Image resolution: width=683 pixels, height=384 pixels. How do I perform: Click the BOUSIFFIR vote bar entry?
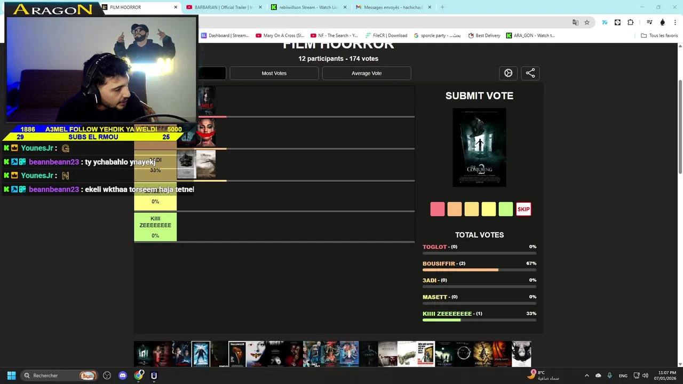pyautogui.click(x=479, y=266)
